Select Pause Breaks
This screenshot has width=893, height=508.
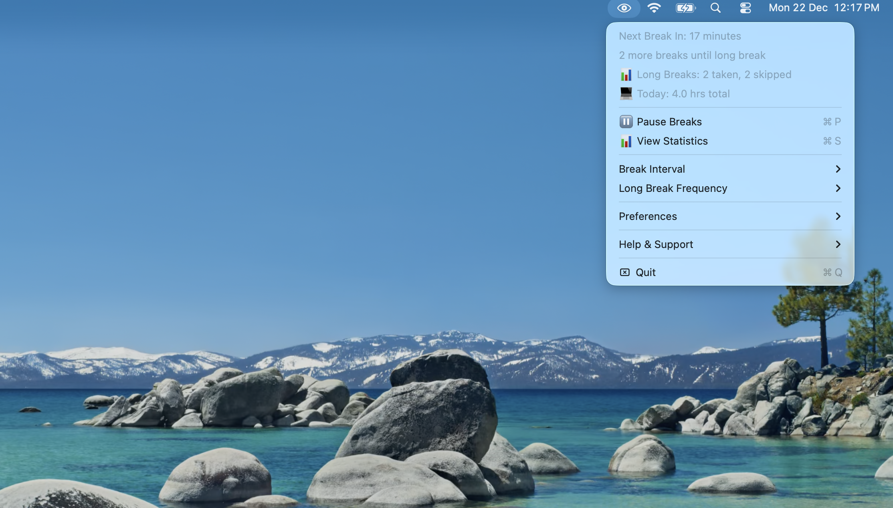669,121
